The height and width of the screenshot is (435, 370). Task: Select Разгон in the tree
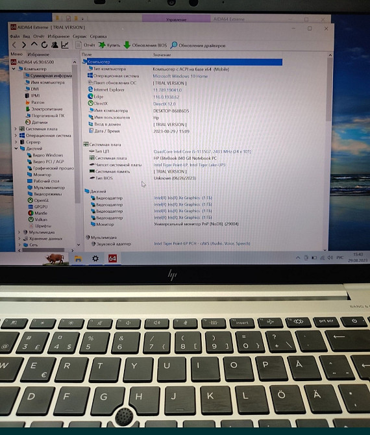35,102
